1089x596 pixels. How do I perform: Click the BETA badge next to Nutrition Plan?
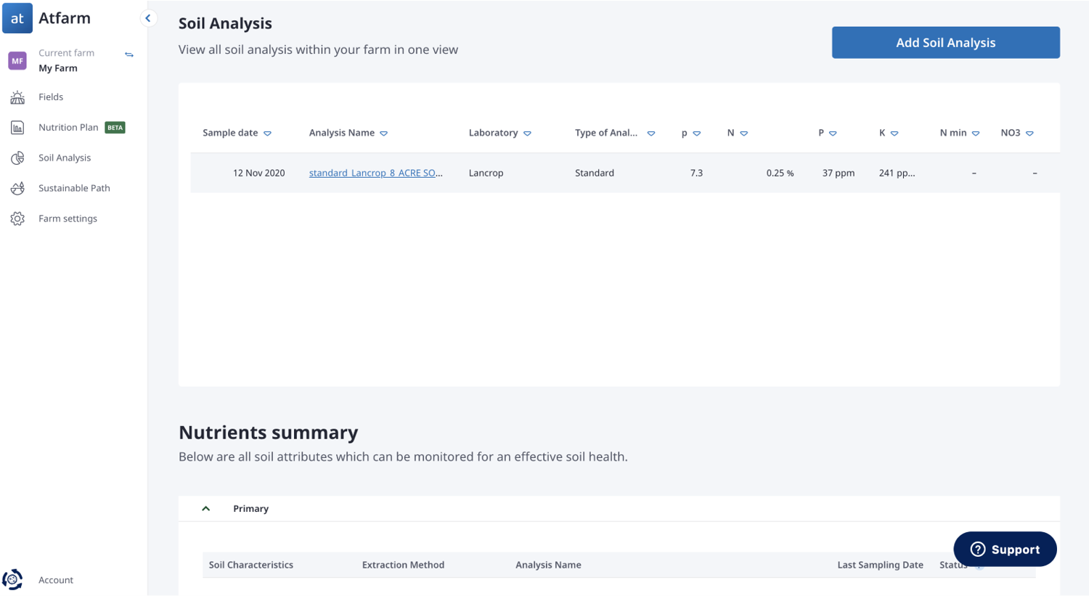(115, 128)
